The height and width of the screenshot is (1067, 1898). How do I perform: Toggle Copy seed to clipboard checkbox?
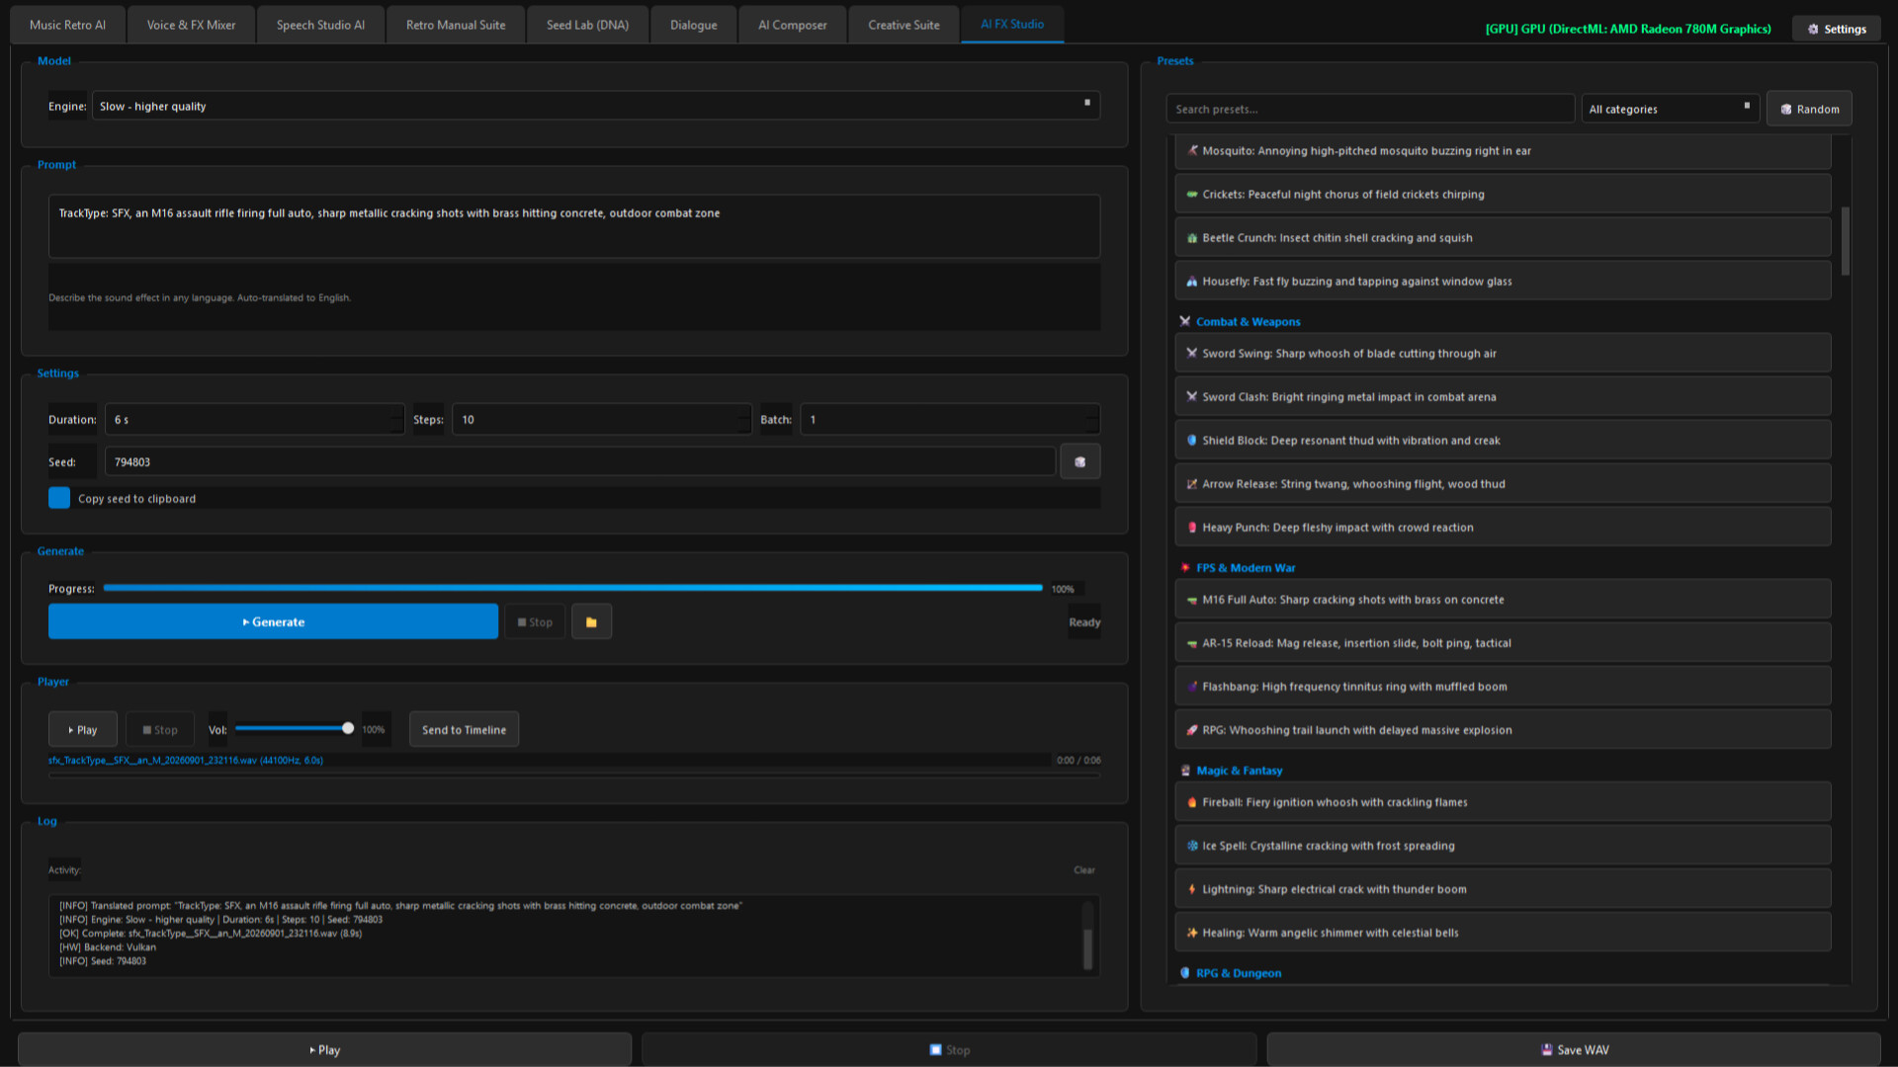59,498
